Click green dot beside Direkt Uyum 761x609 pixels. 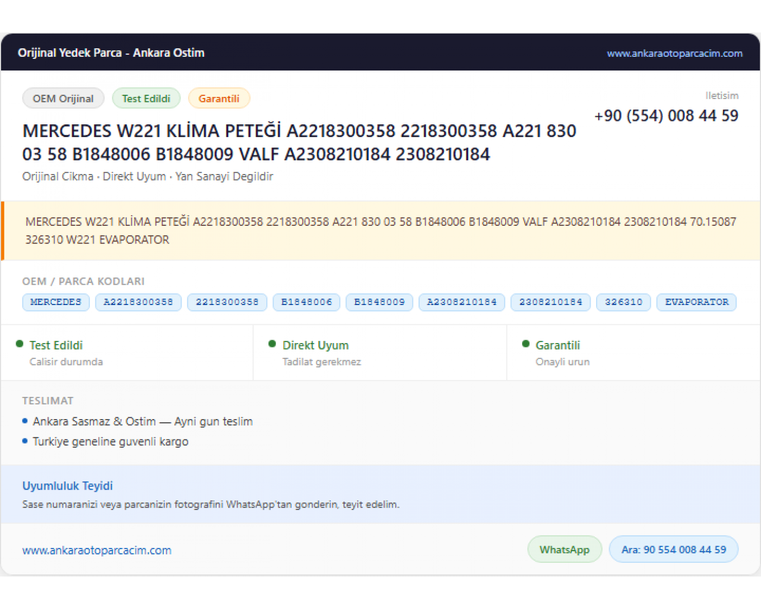click(x=272, y=344)
